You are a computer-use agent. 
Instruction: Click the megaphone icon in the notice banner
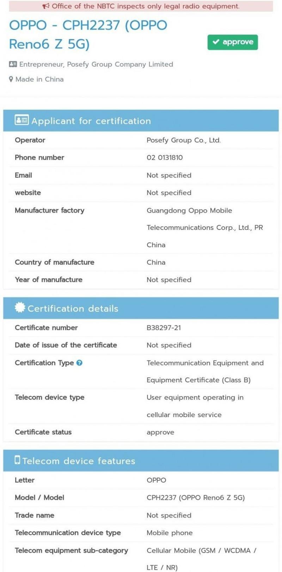tap(46, 6)
